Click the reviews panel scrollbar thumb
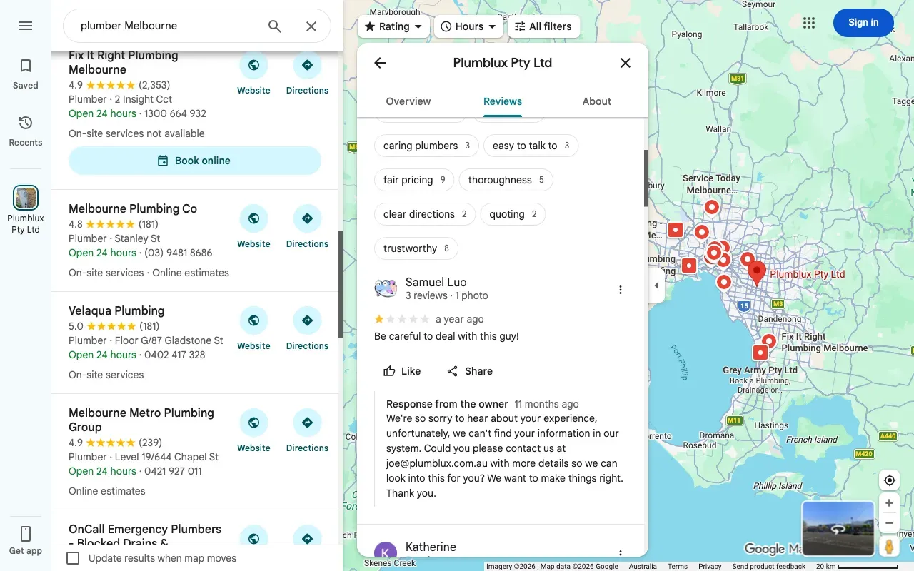The height and width of the screenshot is (571, 914). coord(646,178)
